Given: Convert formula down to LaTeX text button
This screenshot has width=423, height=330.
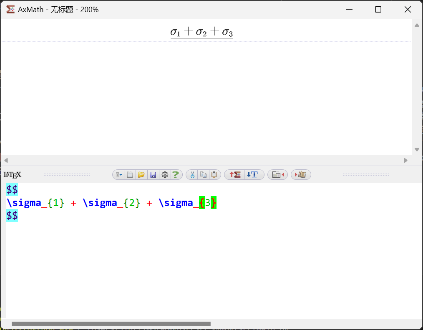Looking at the screenshot, I should [254, 175].
